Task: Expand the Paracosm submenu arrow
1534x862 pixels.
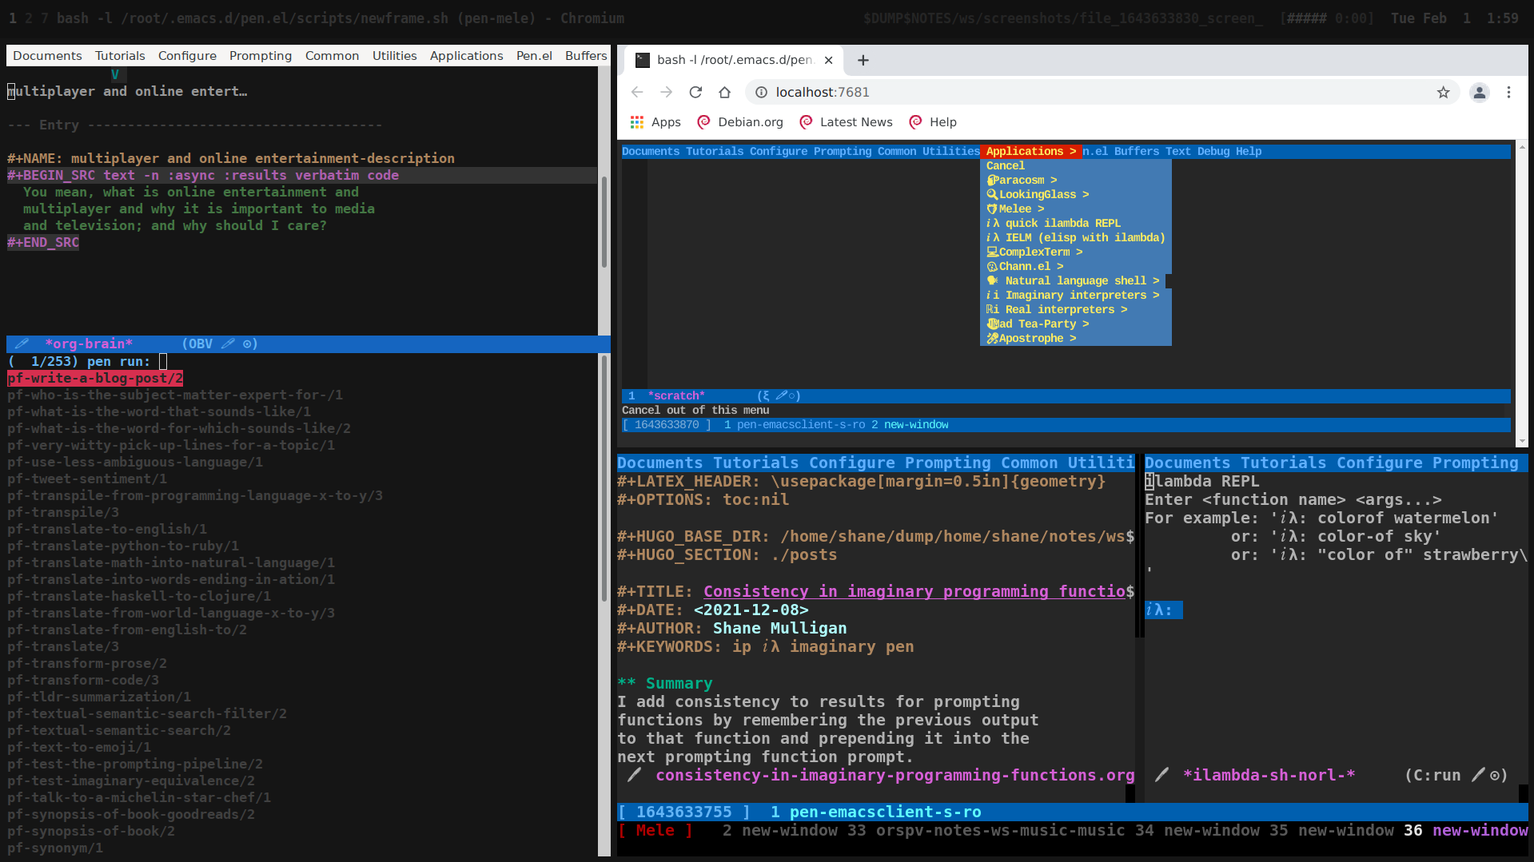Action: 1054,180
